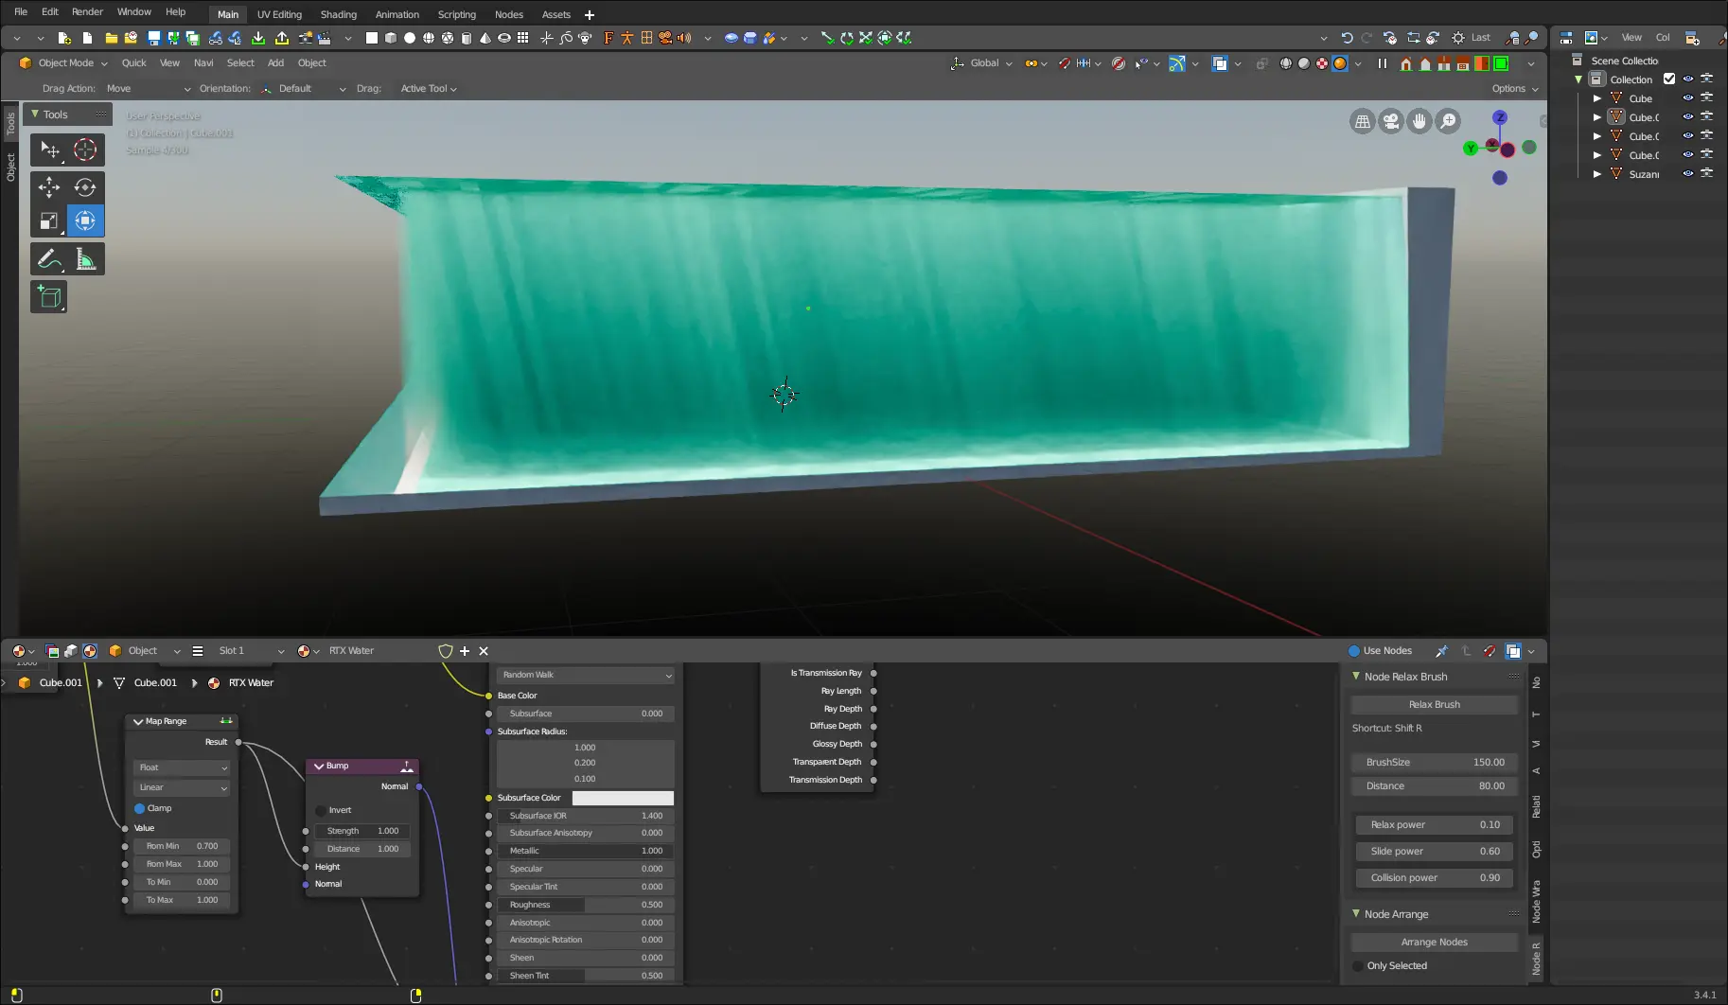The image size is (1728, 1005).
Task: Click the Zoom magnifier icon in the viewport
Action: [x=1448, y=121]
